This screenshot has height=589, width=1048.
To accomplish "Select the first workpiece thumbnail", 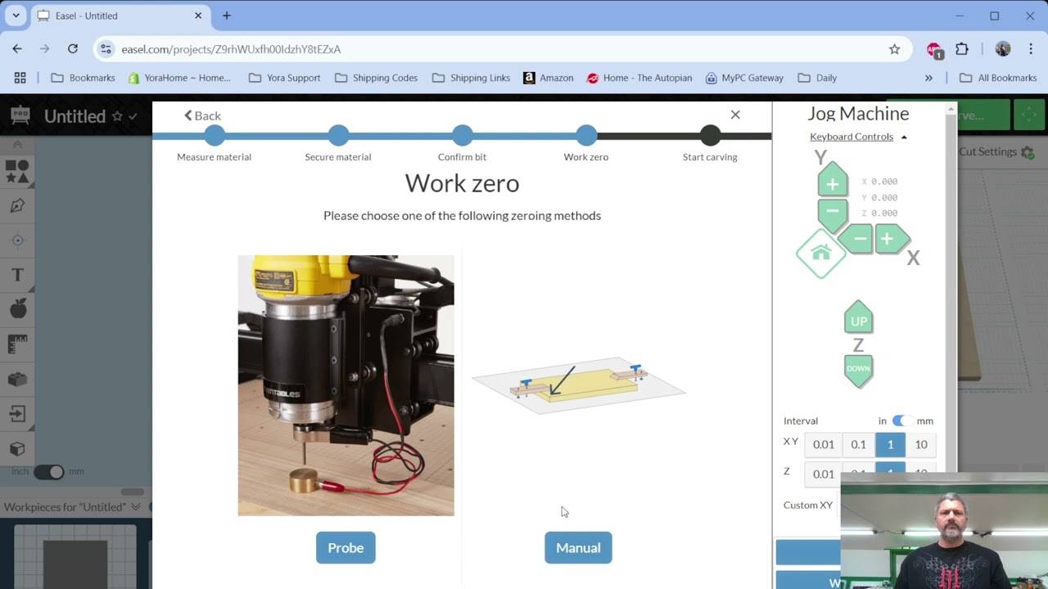I will pyautogui.click(x=75, y=557).
